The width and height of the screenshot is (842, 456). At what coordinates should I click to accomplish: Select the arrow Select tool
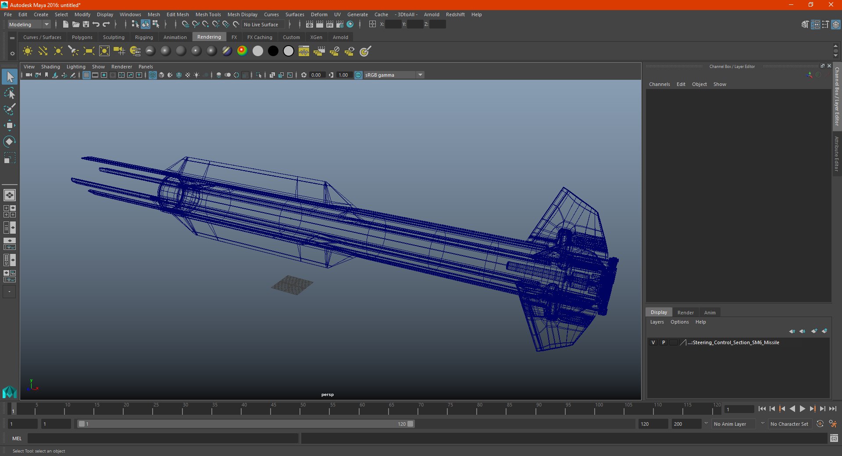tap(10, 77)
